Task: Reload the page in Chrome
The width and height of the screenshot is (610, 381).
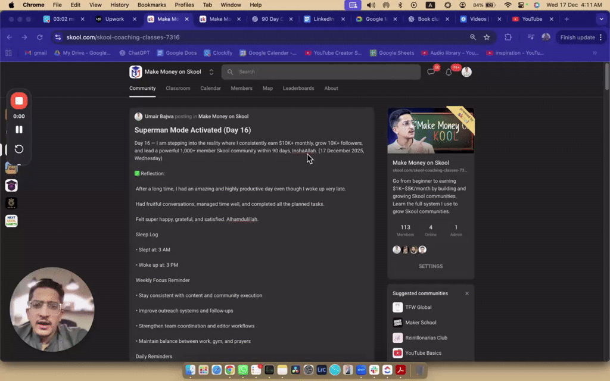Action: coord(40,38)
